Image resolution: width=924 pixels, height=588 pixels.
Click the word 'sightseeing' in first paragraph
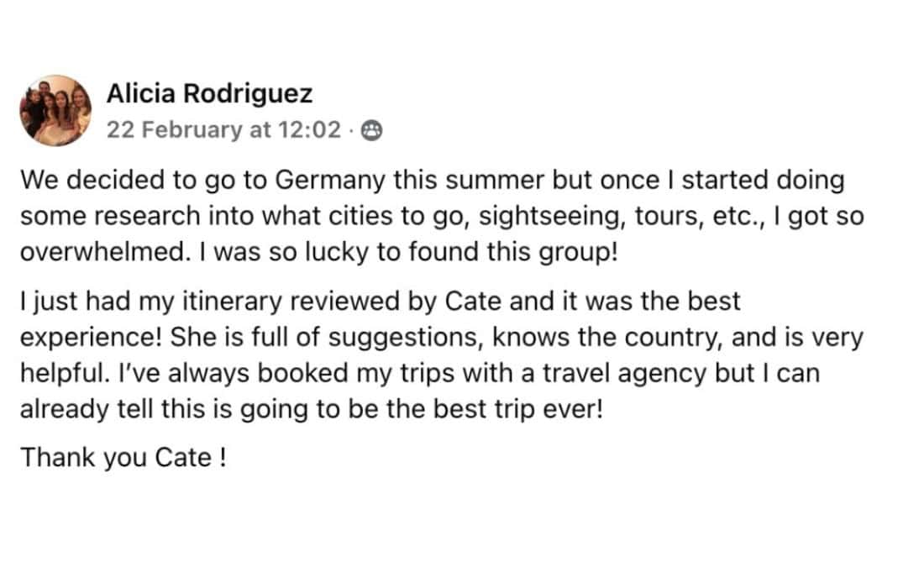click(550, 216)
